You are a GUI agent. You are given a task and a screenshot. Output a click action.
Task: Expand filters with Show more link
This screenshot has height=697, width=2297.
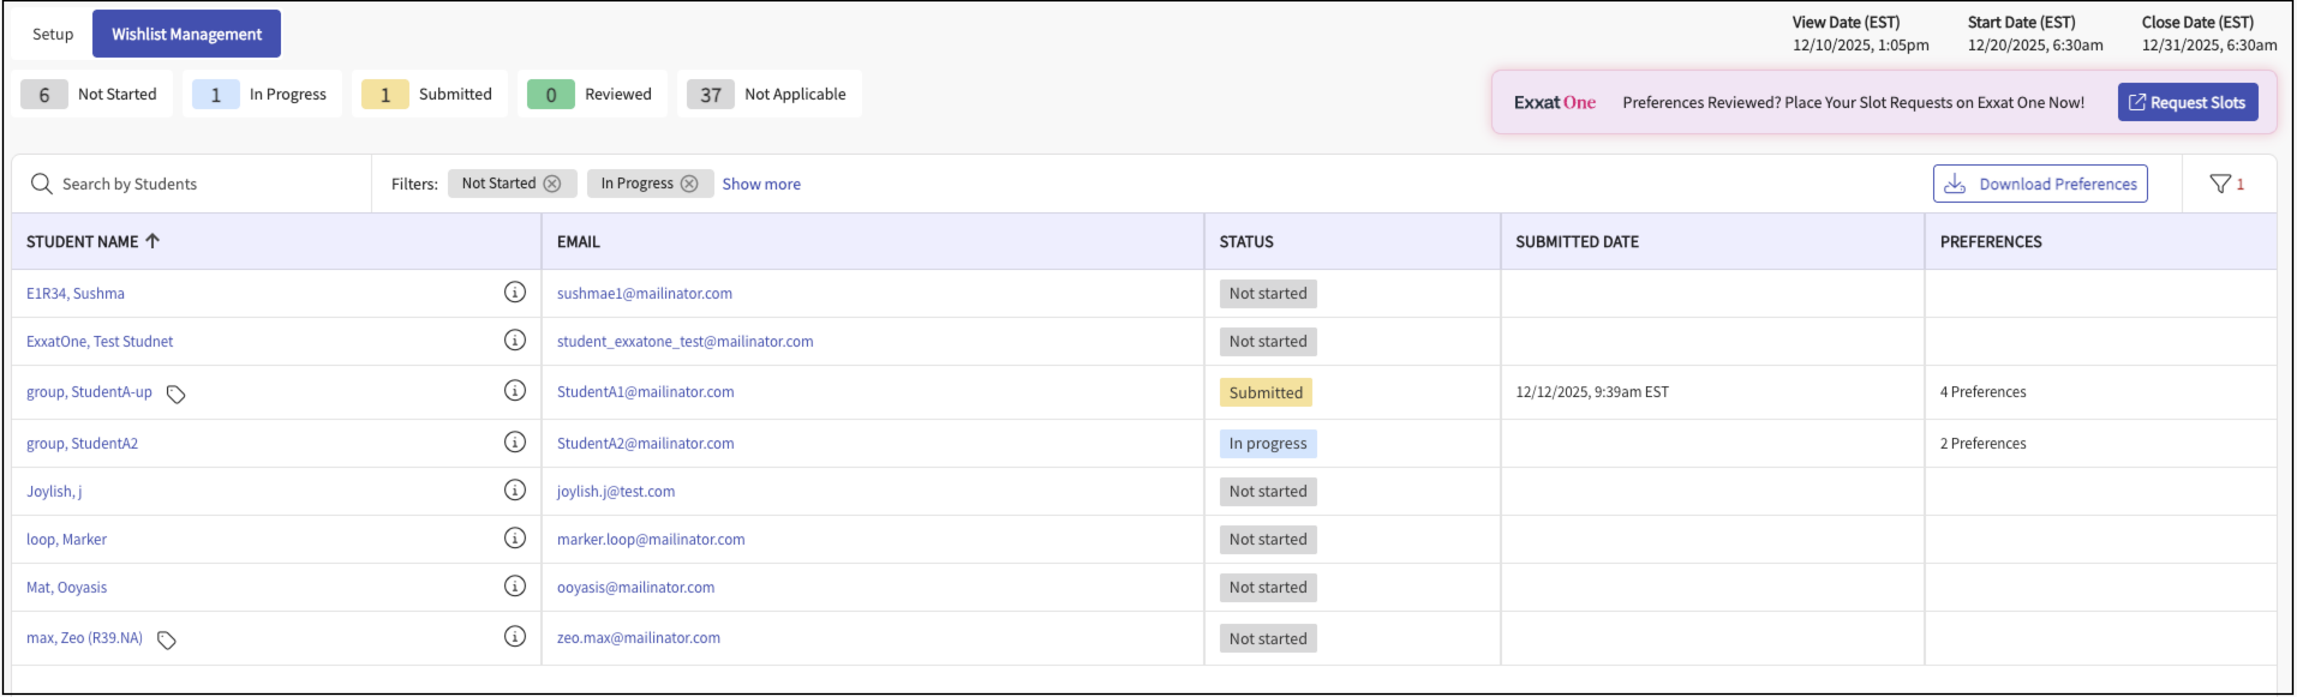coord(761,184)
